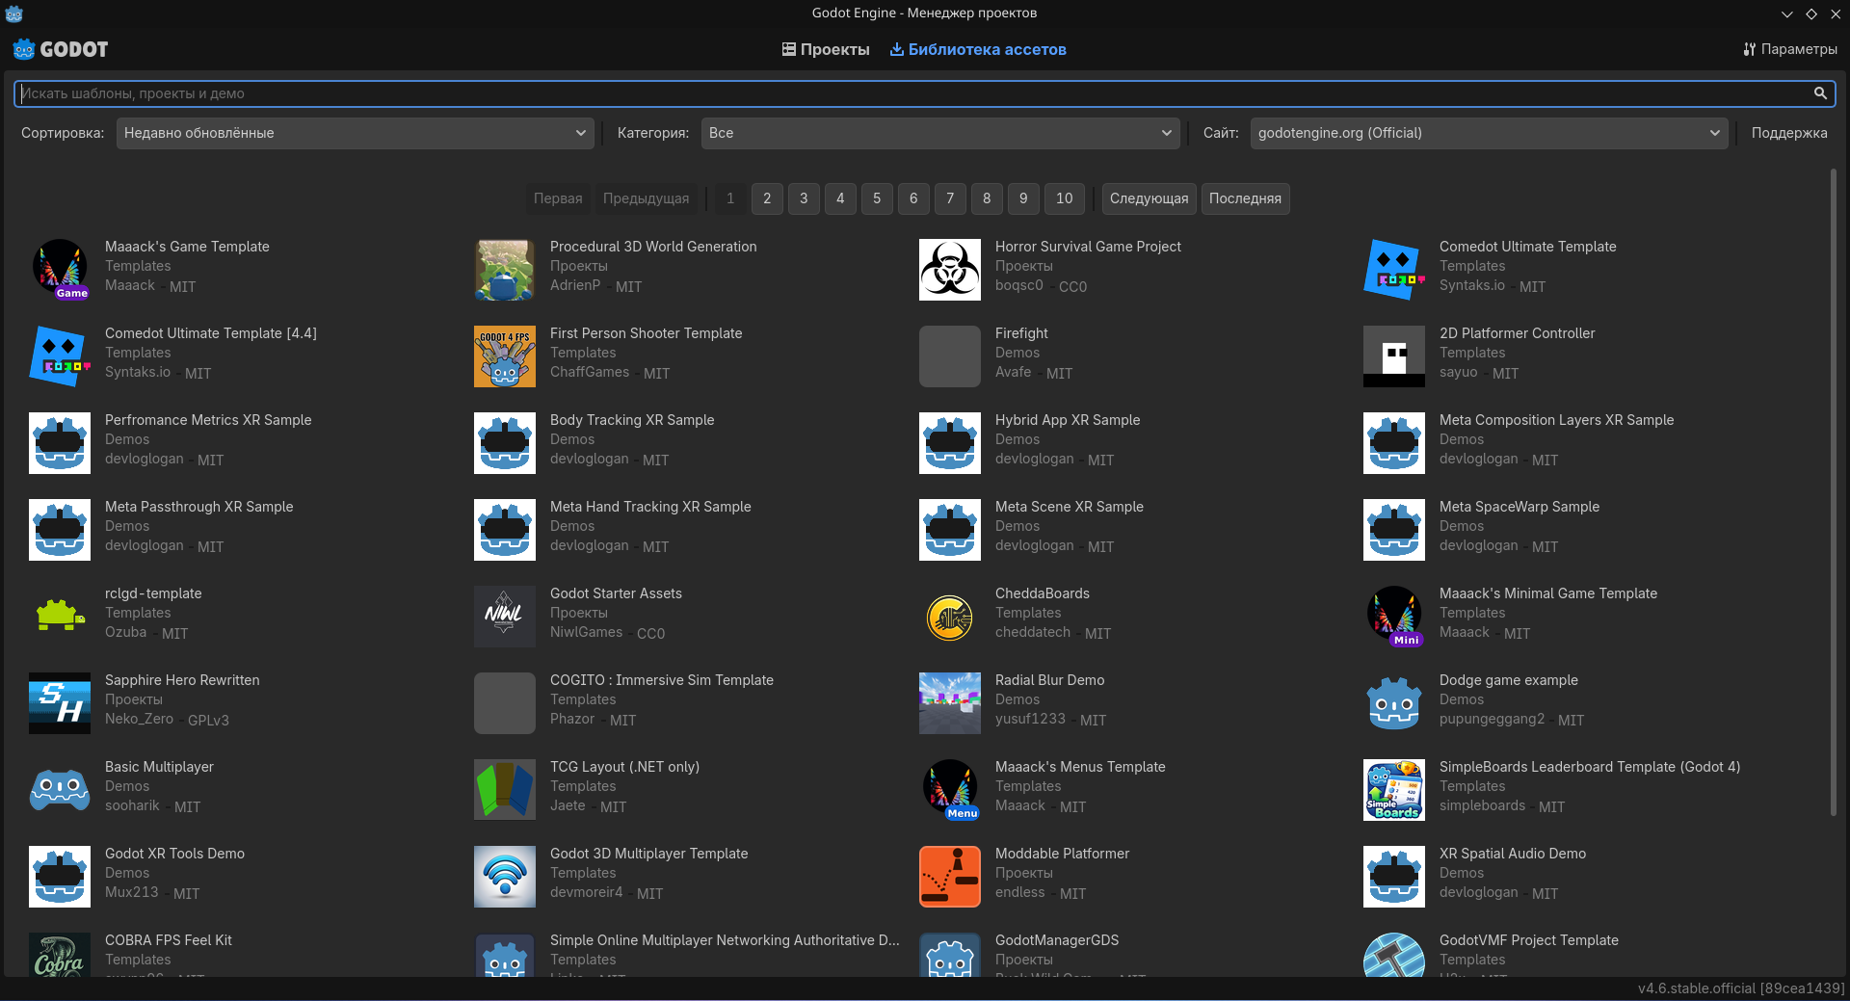This screenshot has height=1001, width=1850.
Task: Select the CheddaBoards asset icon
Action: pyautogui.click(x=949, y=617)
